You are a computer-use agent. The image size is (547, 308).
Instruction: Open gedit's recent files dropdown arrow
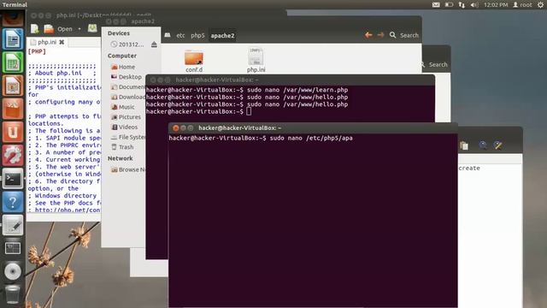click(79, 28)
